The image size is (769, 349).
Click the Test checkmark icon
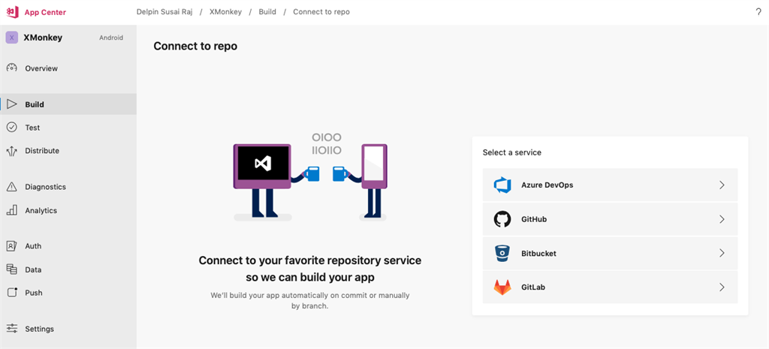coord(12,128)
